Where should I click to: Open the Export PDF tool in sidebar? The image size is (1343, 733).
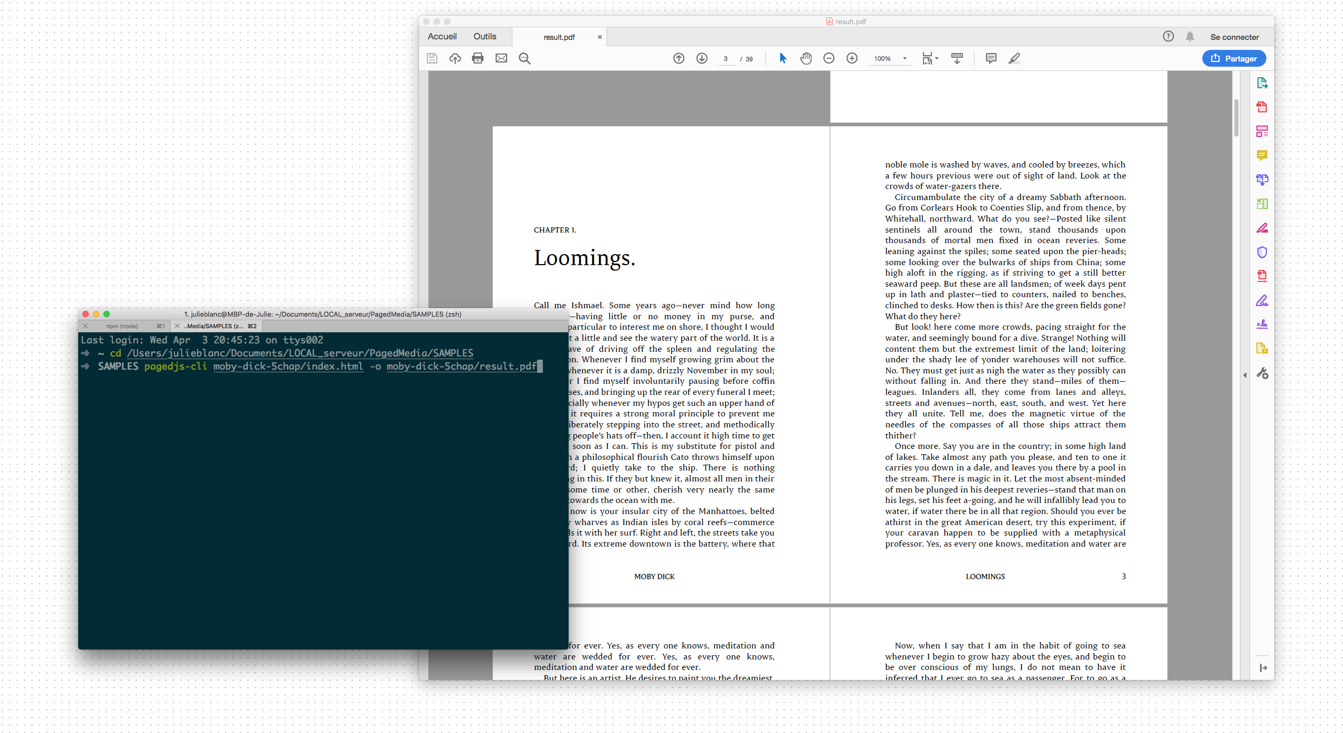pos(1262,83)
